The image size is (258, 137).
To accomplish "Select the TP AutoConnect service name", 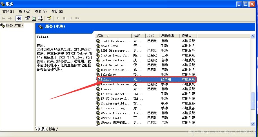I will coord(115,94).
